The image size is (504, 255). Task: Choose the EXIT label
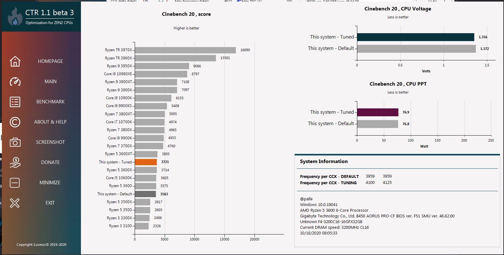point(50,203)
